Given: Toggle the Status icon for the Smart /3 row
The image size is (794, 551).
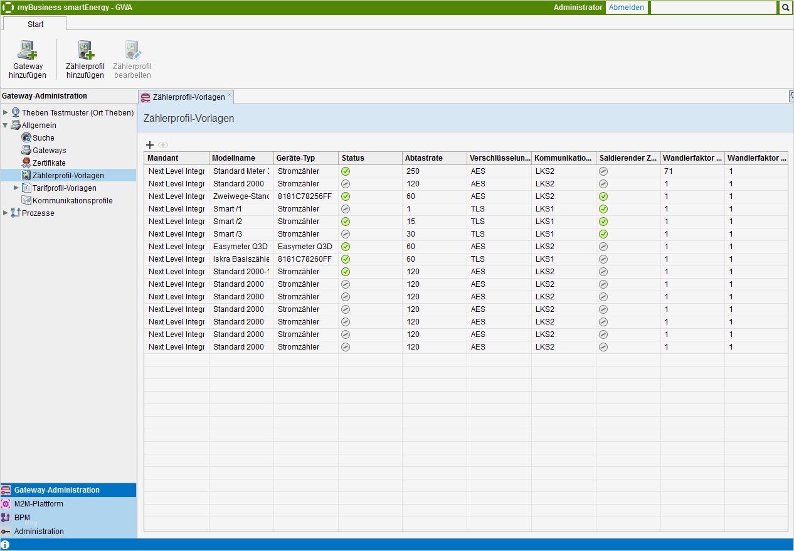Looking at the screenshot, I should pyautogui.click(x=346, y=234).
